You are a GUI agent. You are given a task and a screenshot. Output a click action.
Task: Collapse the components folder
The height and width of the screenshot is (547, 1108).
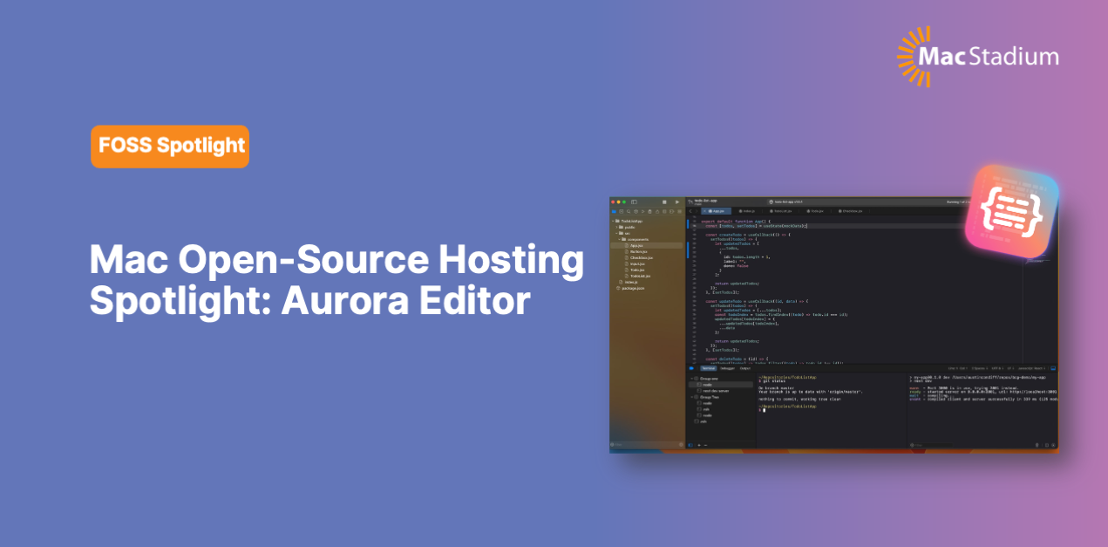click(x=620, y=239)
